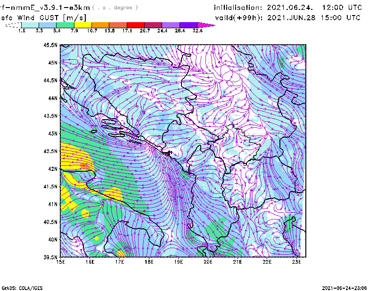Click the 19E longitude label
The height and width of the screenshot is (291, 377).
point(179,262)
